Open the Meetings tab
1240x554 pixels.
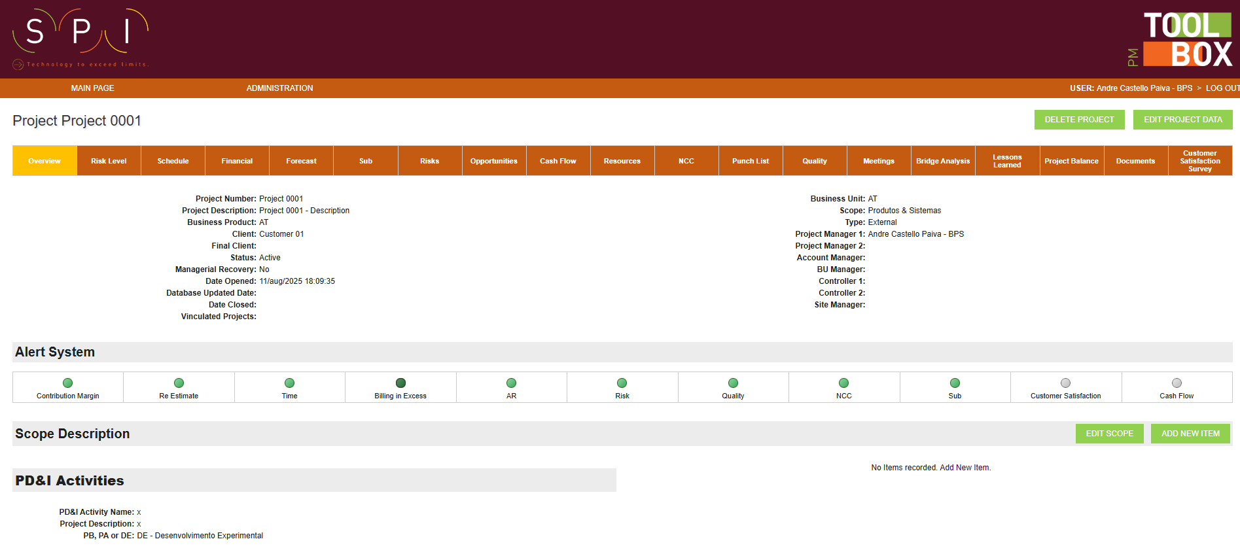[x=879, y=161]
